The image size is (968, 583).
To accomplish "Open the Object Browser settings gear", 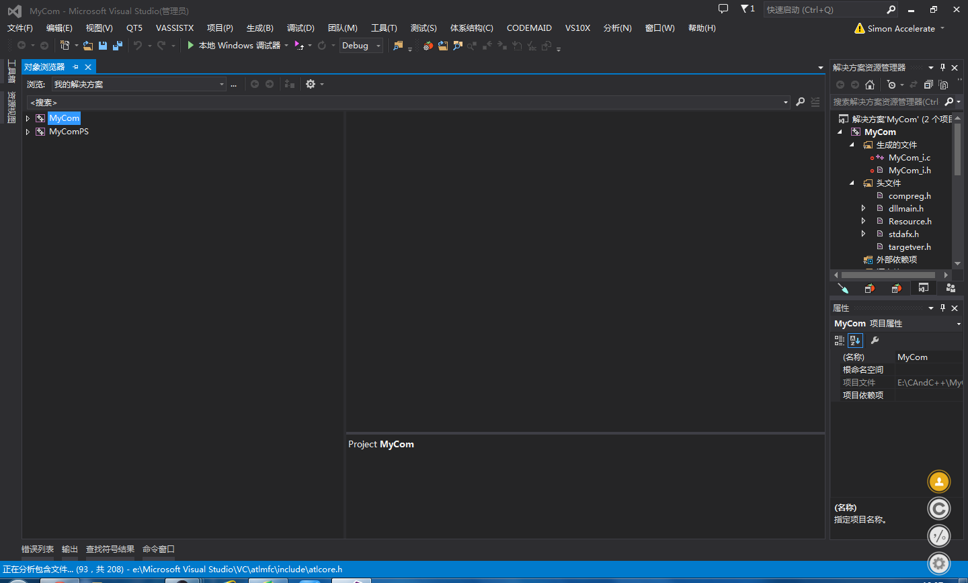I will click(311, 84).
